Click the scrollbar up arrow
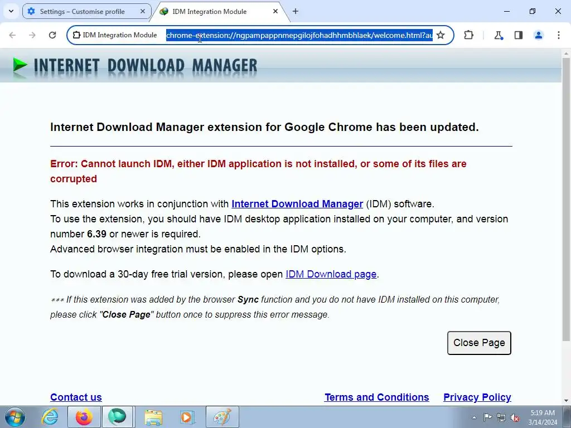The image size is (571, 428). click(x=566, y=53)
